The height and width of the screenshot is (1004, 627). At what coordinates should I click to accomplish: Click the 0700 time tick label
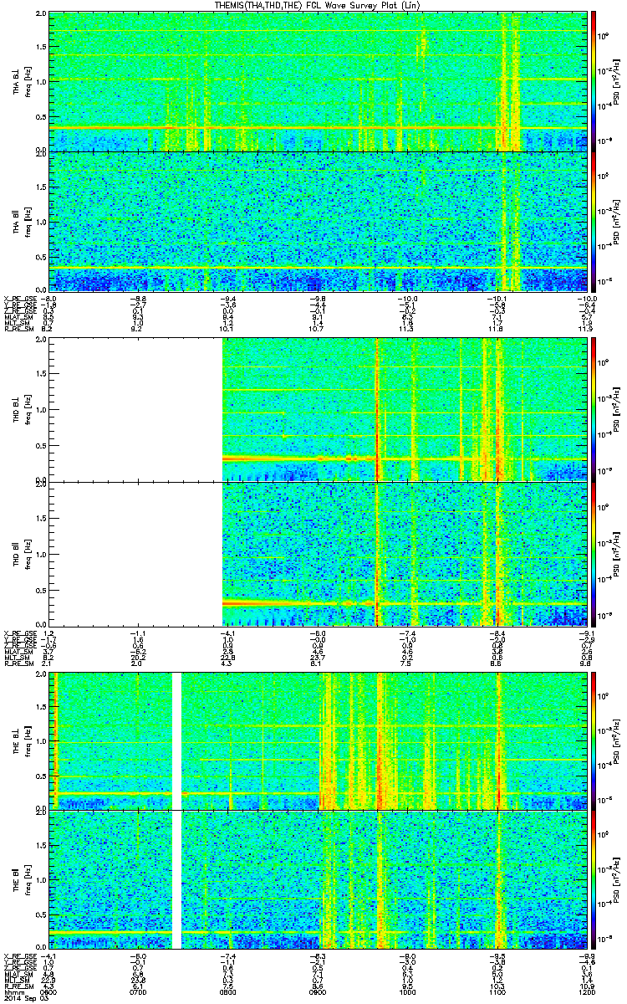pos(138,991)
